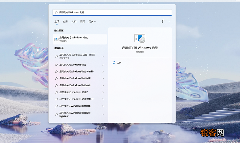This screenshot has width=240, height=143.
Task: Click the open arrow icon beside 打开
Action: tap(114, 63)
